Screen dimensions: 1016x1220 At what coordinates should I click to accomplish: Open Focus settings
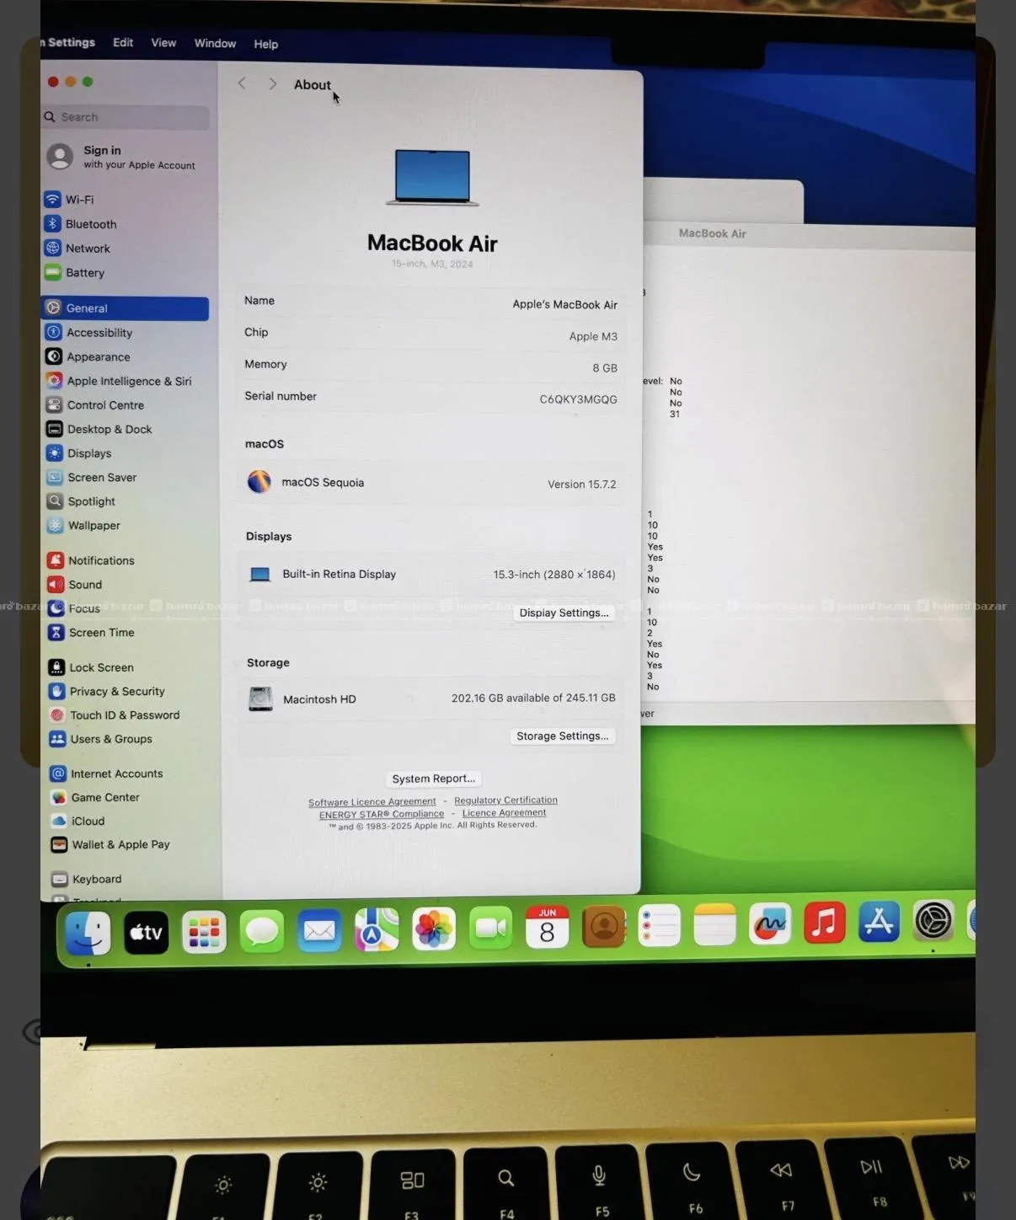click(x=73, y=608)
